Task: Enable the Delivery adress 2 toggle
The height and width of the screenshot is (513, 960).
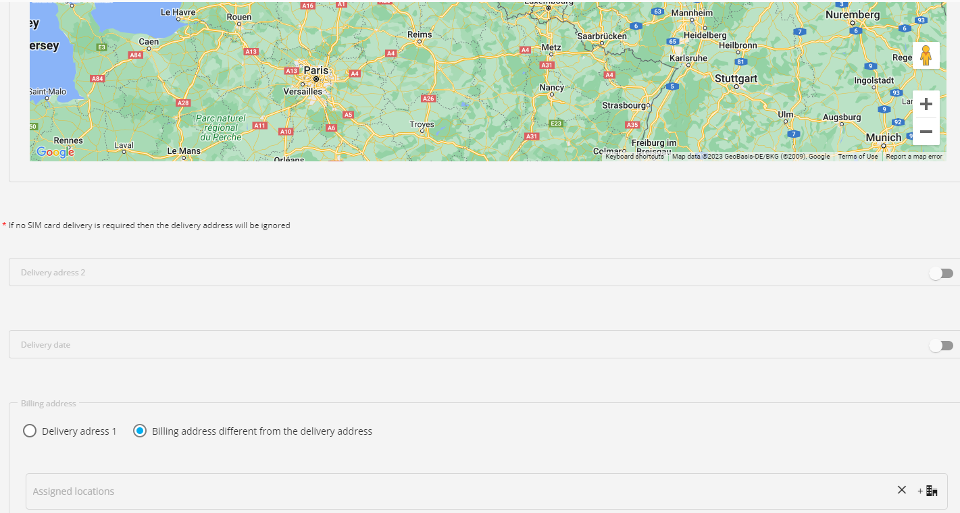Action: point(940,273)
